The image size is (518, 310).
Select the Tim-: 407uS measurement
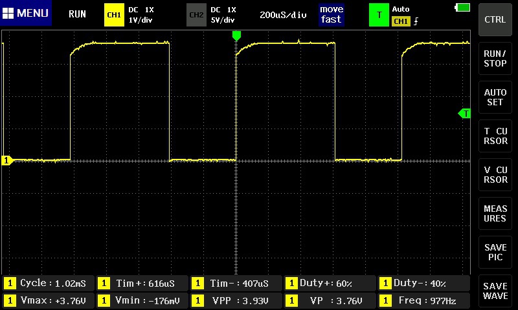pyautogui.click(x=236, y=284)
